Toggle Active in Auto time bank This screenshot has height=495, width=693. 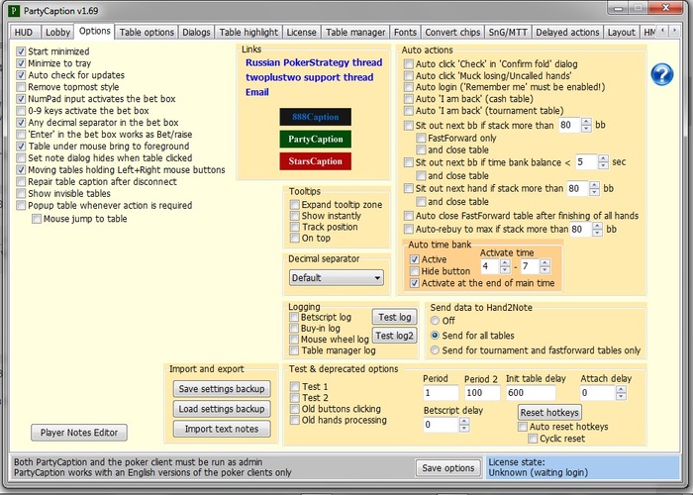point(414,259)
